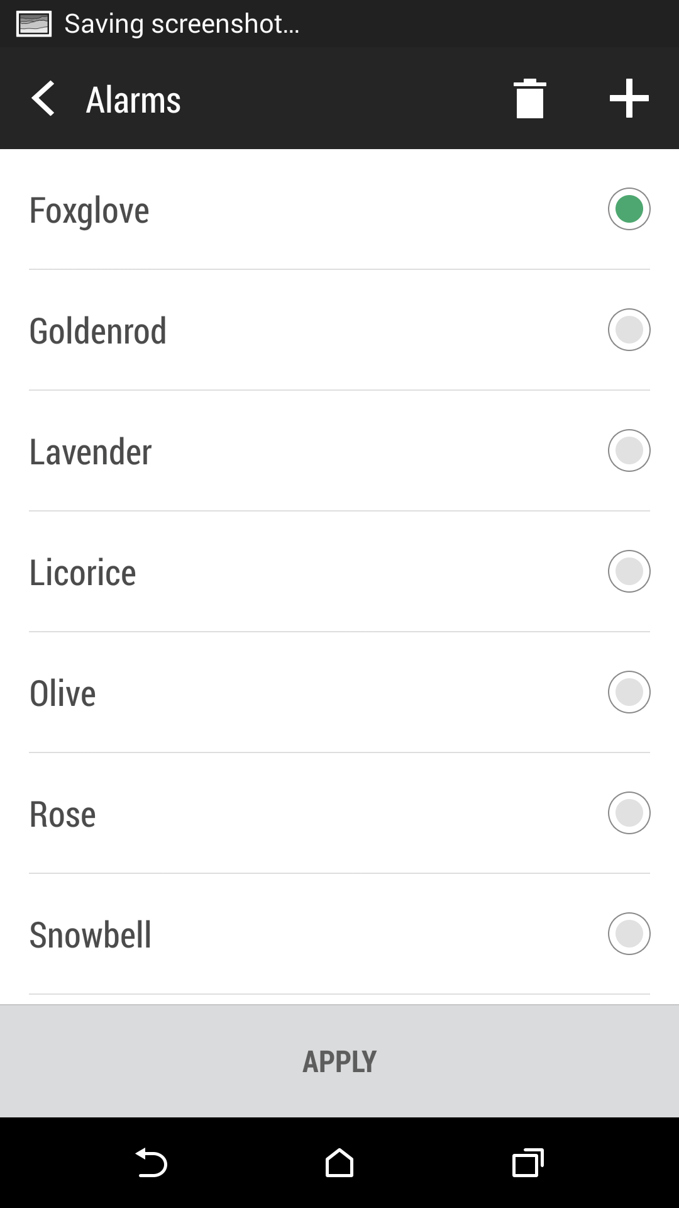Tap the Alarms title text
Viewport: 679px width, 1208px height.
(x=133, y=100)
